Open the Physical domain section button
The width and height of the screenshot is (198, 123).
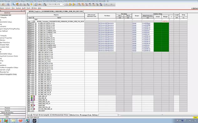7,108
